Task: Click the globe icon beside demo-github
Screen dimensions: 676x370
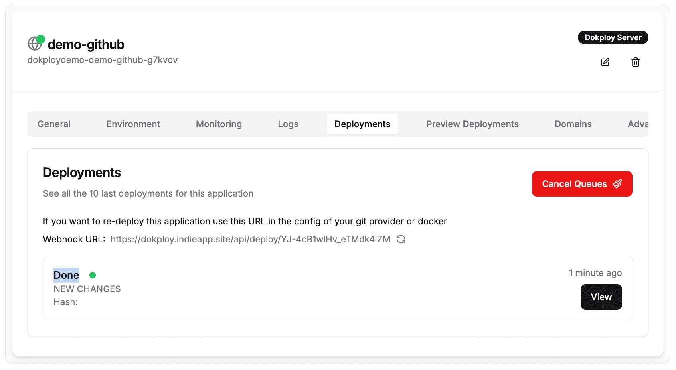Action: 35,43
